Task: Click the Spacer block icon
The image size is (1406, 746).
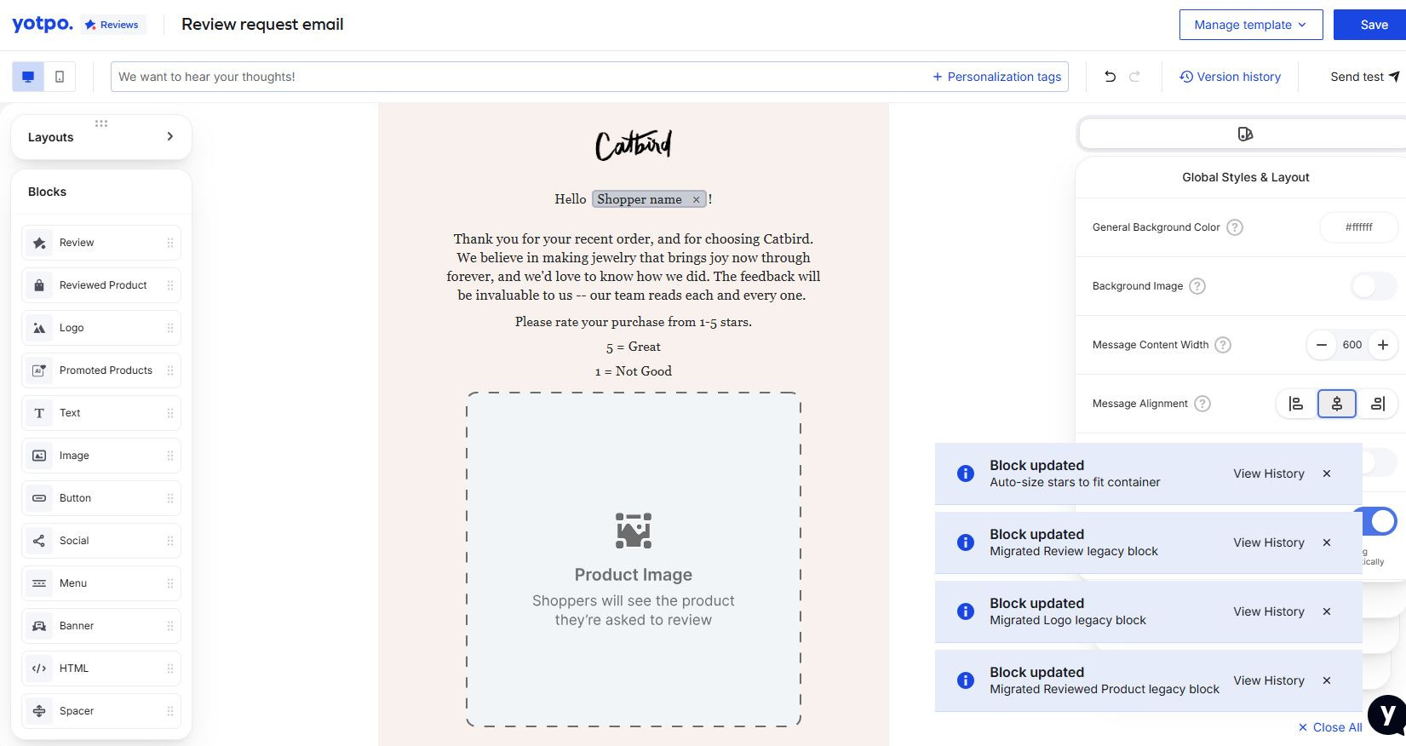Action: pos(39,711)
